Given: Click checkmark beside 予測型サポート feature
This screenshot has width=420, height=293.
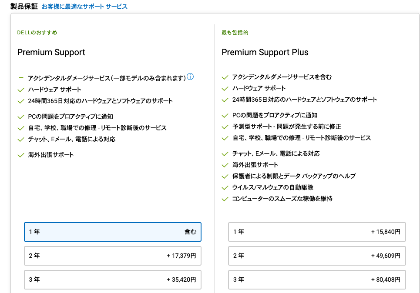Looking at the screenshot, I should 225,127.
